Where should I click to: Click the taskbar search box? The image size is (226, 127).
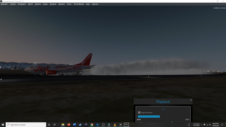26,125
